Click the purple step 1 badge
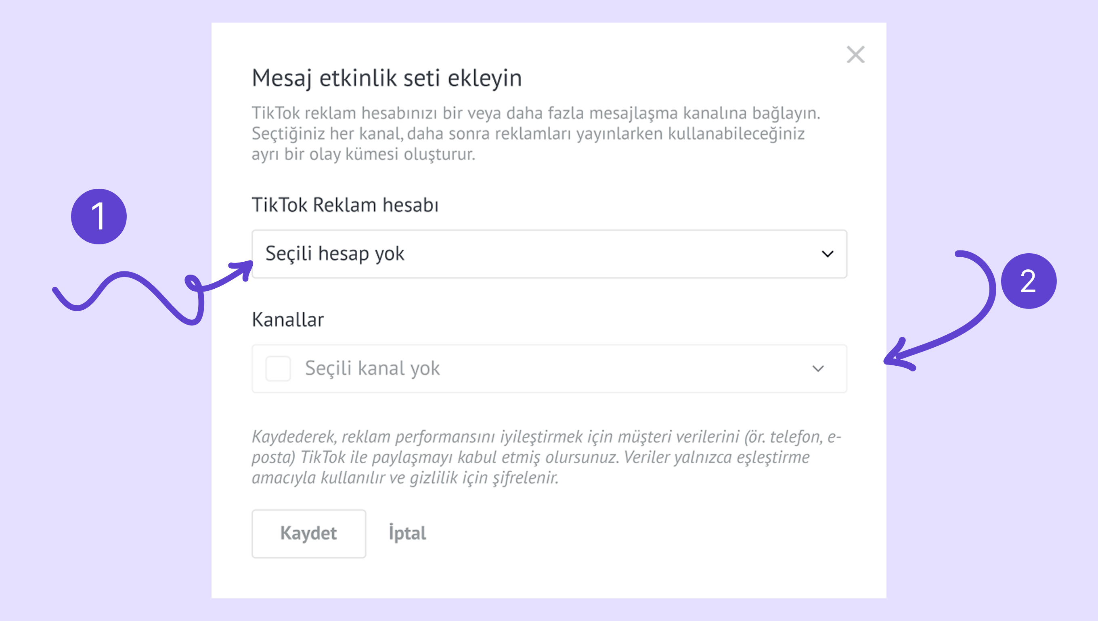 (x=98, y=217)
